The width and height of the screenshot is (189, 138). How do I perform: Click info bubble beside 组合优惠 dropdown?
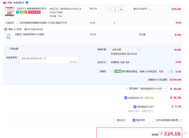click(x=139, y=49)
